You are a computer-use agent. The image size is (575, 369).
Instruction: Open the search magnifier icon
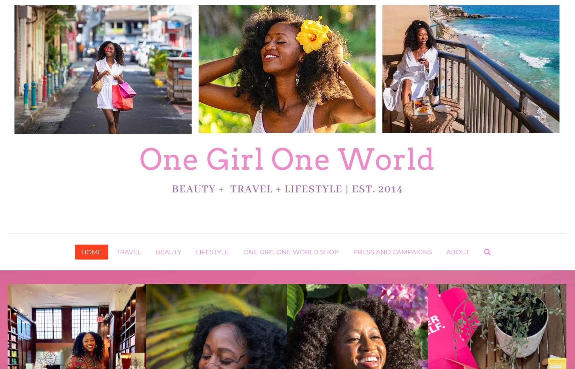pos(487,252)
